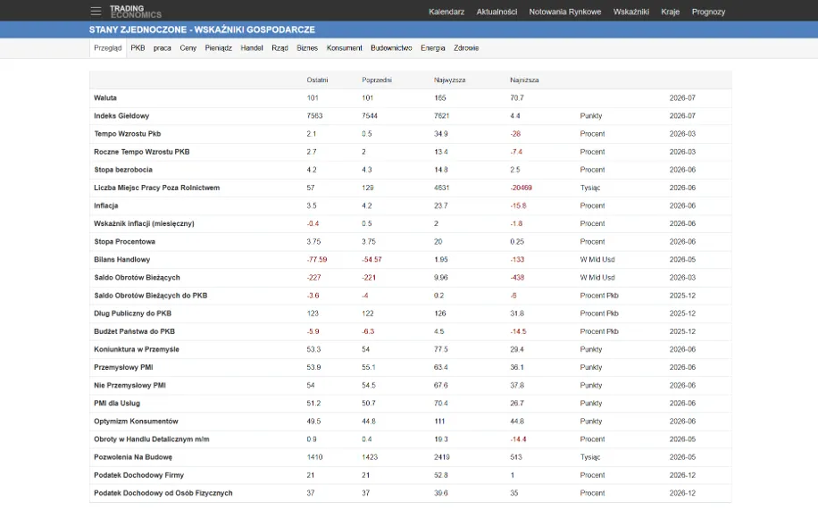Open the Nie Przemysłowy PMI link

(x=129, y=385)
